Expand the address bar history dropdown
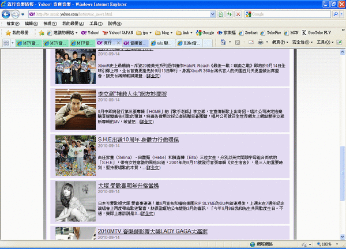 (x=212, y=14)
